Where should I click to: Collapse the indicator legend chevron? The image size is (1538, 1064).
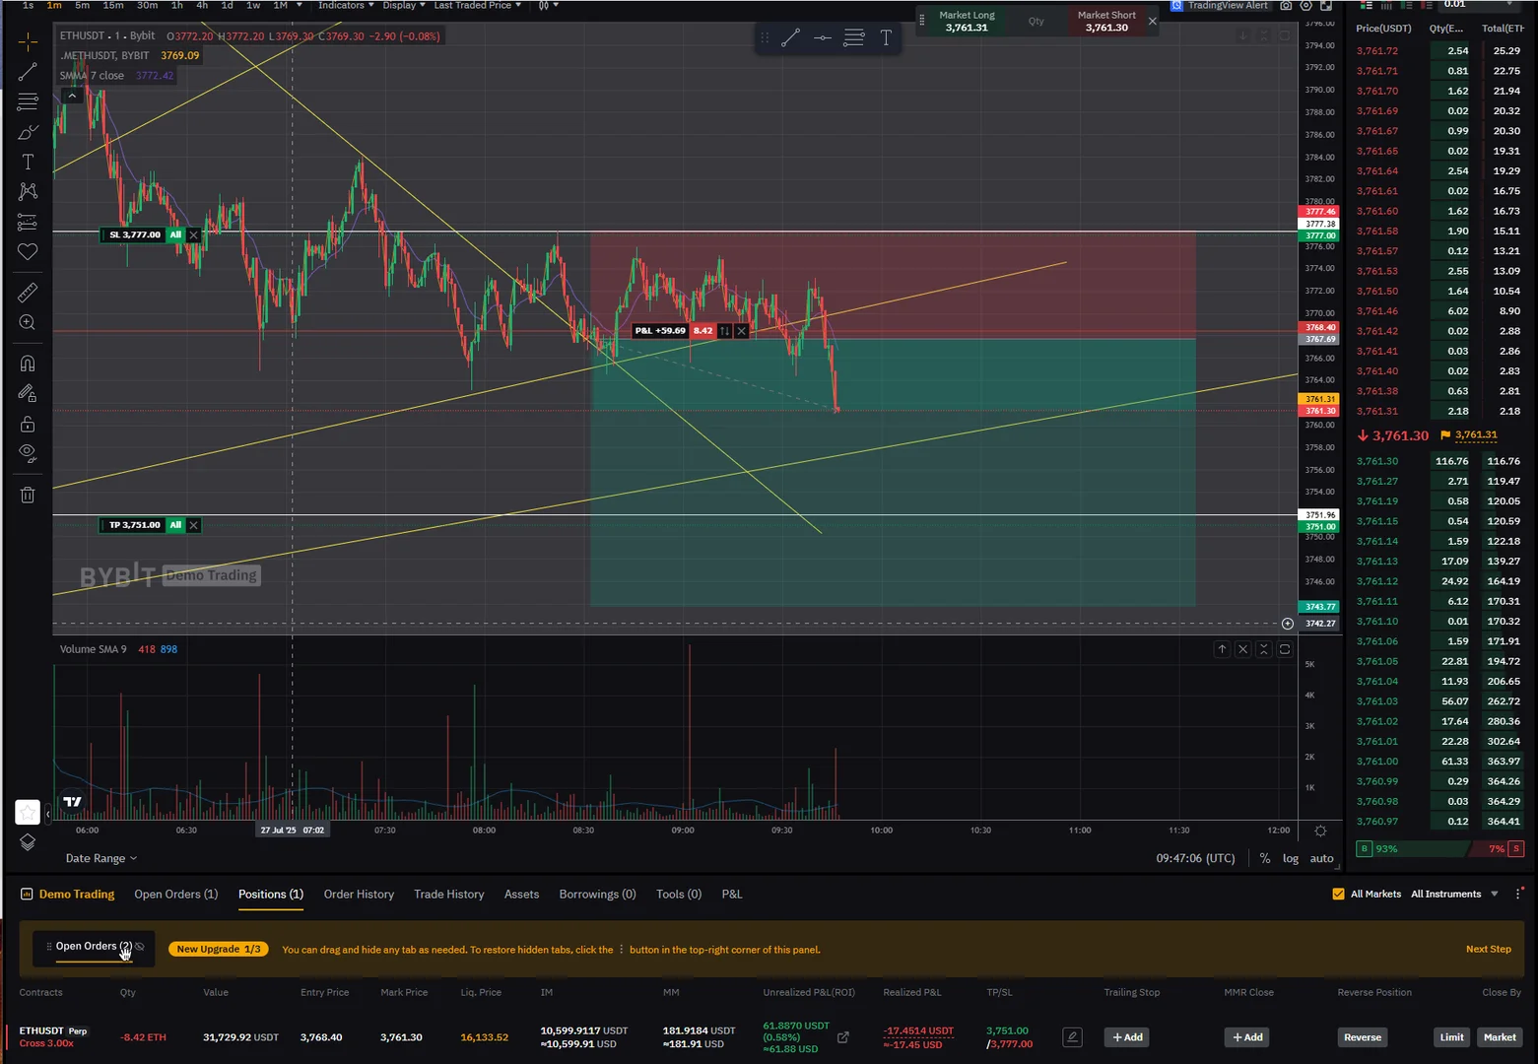coord(72,97)
